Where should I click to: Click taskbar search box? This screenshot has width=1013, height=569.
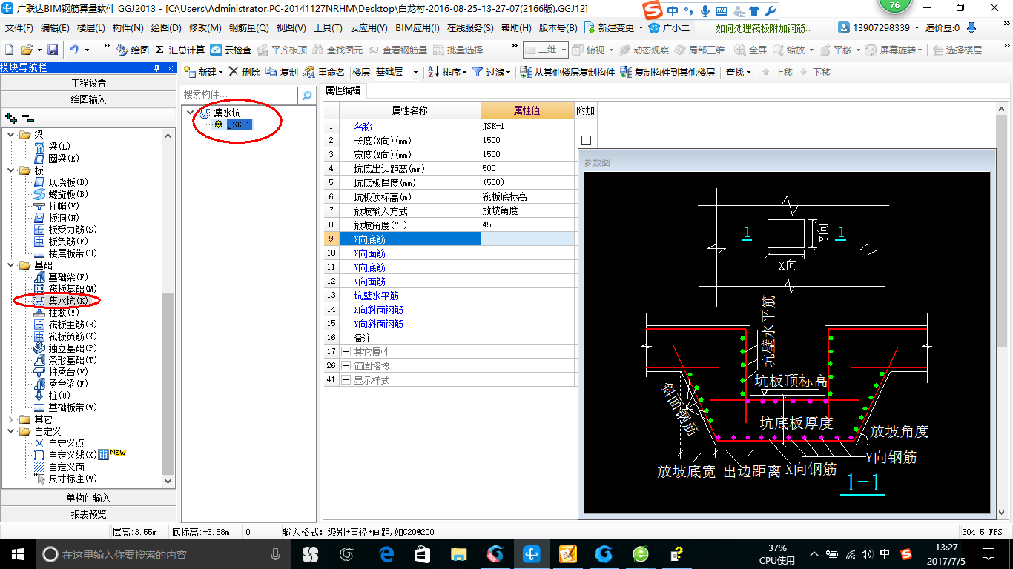[163, 553]
